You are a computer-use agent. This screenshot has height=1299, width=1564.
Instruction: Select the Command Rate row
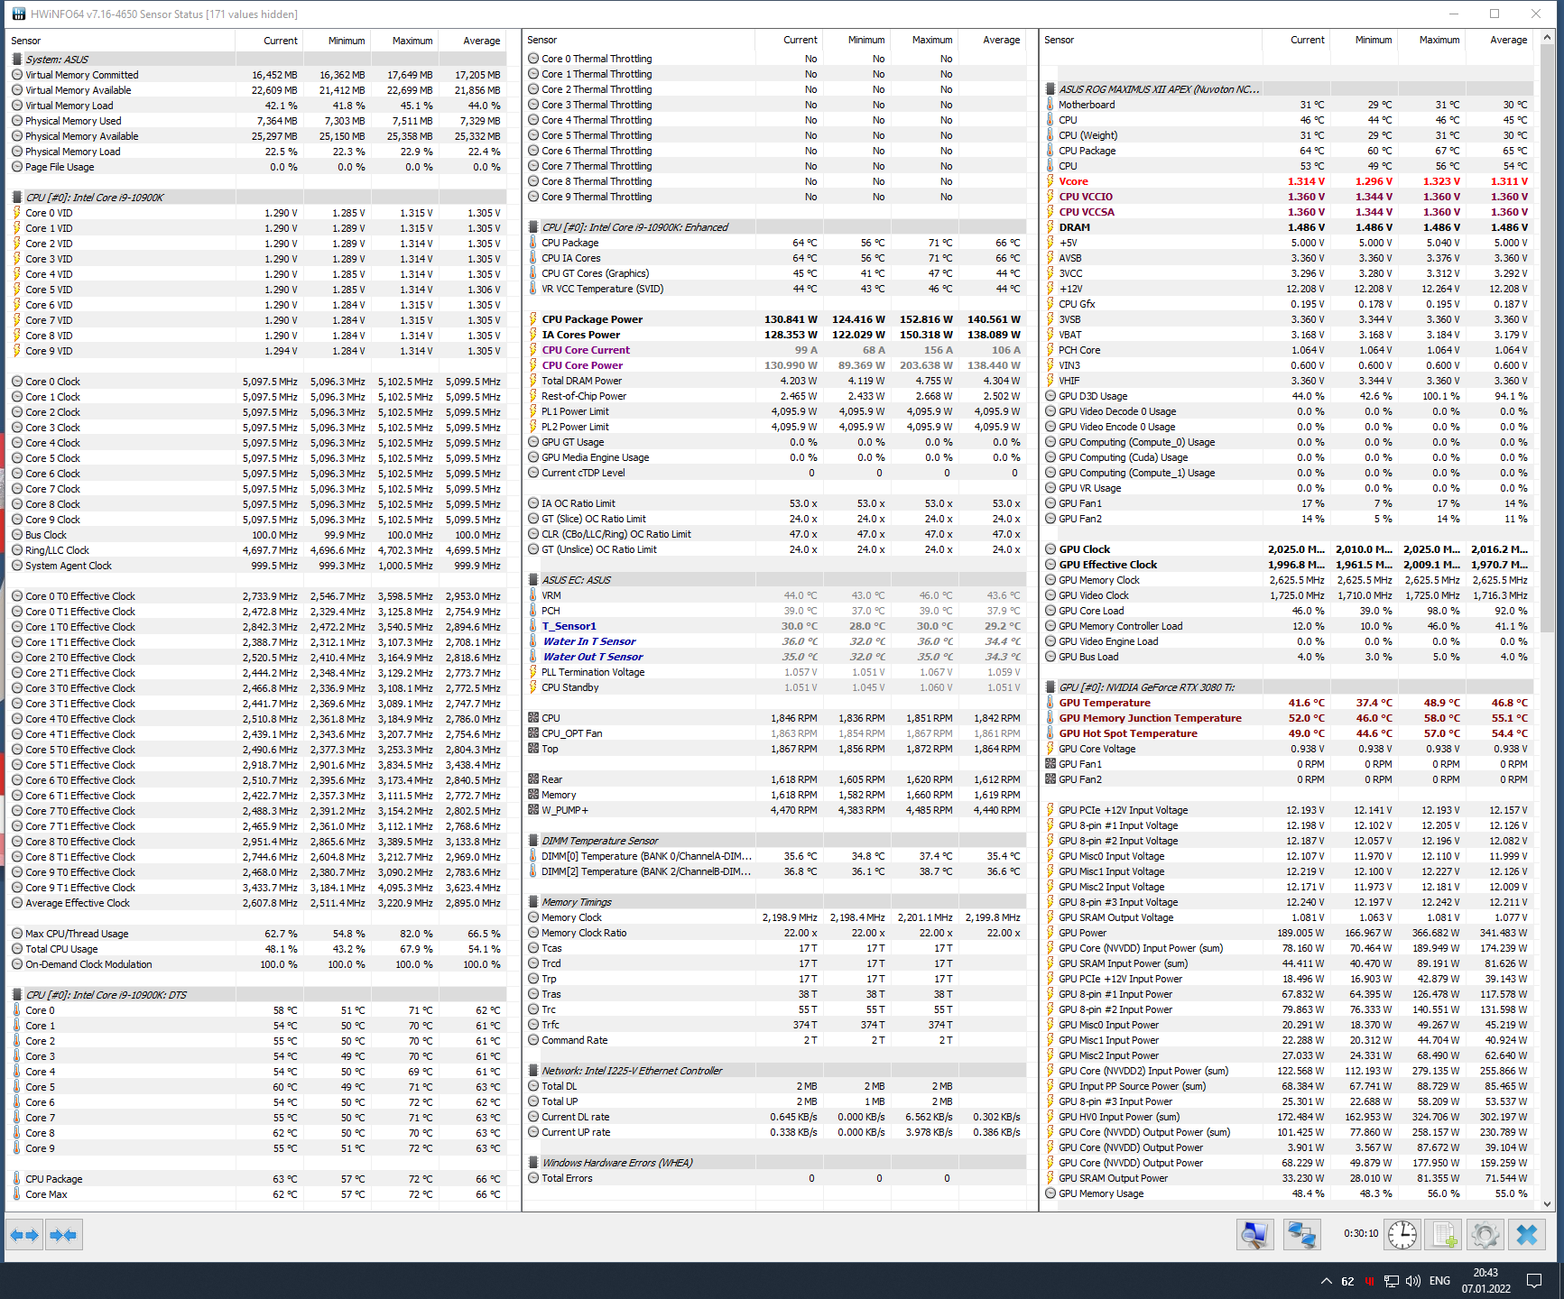pos(776,1040)
